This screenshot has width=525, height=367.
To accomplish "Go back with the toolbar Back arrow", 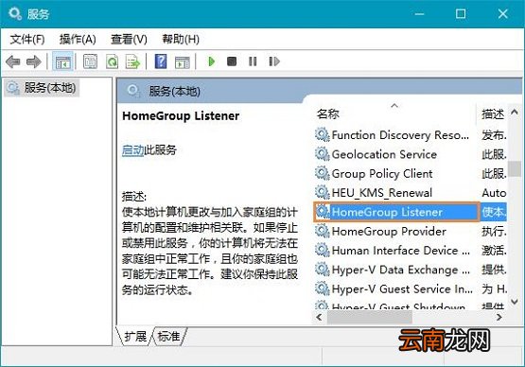I will [x=13, y=61].
